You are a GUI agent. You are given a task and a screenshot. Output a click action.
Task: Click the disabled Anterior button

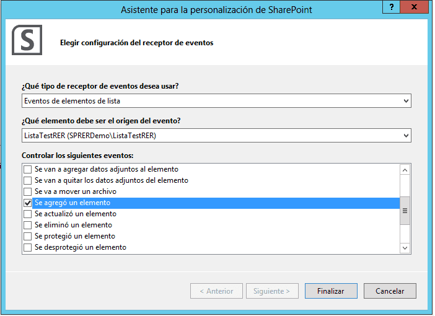tap(216, 291)
